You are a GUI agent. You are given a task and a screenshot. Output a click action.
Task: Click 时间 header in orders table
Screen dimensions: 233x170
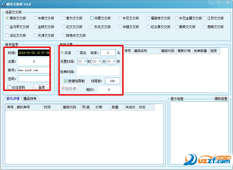coord(52,107)
